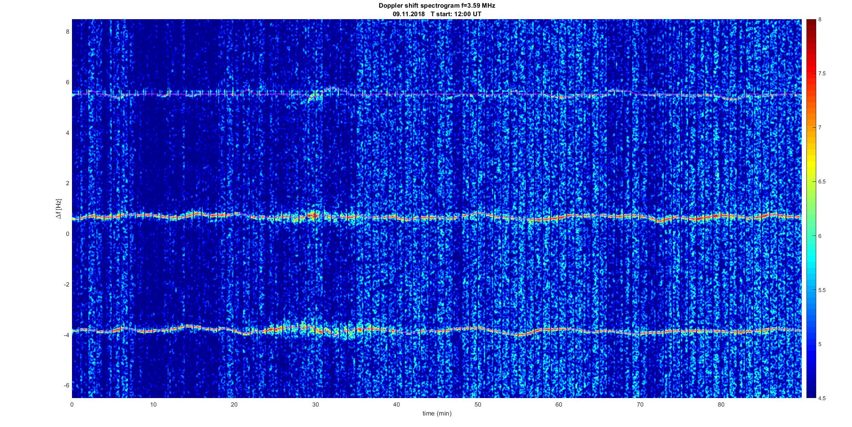The width and height of the screenshot is (852, 427).
Task: Click the y-axis label 'Δf [Hz]'
Action: (x=59, y=209)
